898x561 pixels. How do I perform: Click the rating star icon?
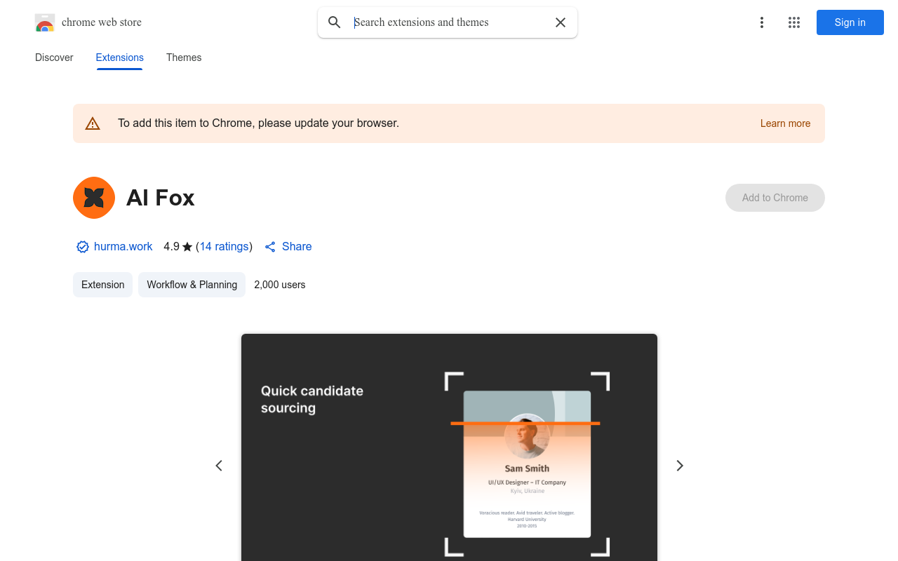click(x=187, y=247)
